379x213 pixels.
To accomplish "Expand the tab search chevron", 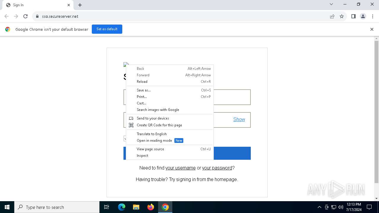I will (331, 4).
